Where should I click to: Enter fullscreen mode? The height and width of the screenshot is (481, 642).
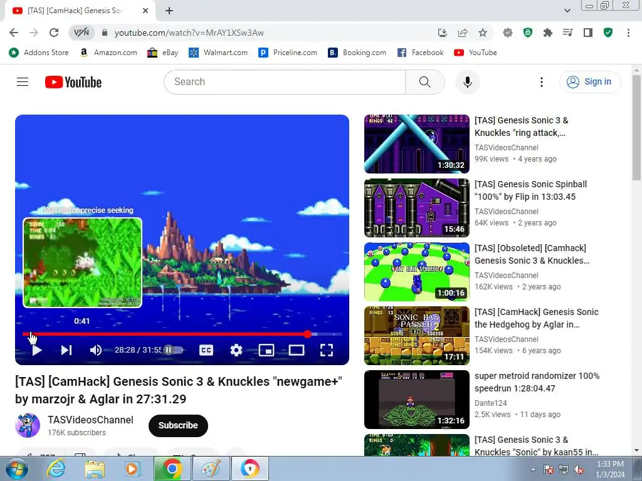[x=326, y=350]
